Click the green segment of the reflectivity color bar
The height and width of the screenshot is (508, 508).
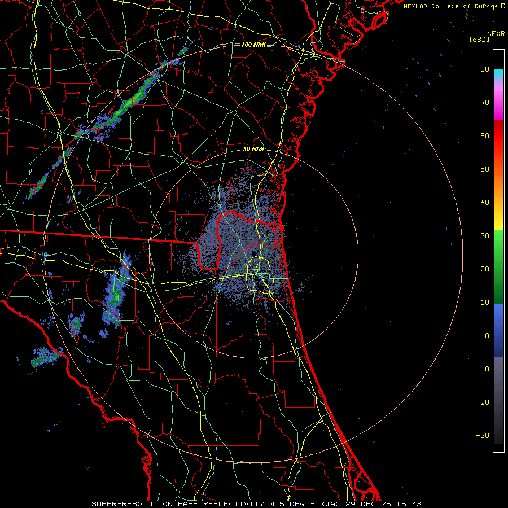pyautogui.click(x=498, y=266)
